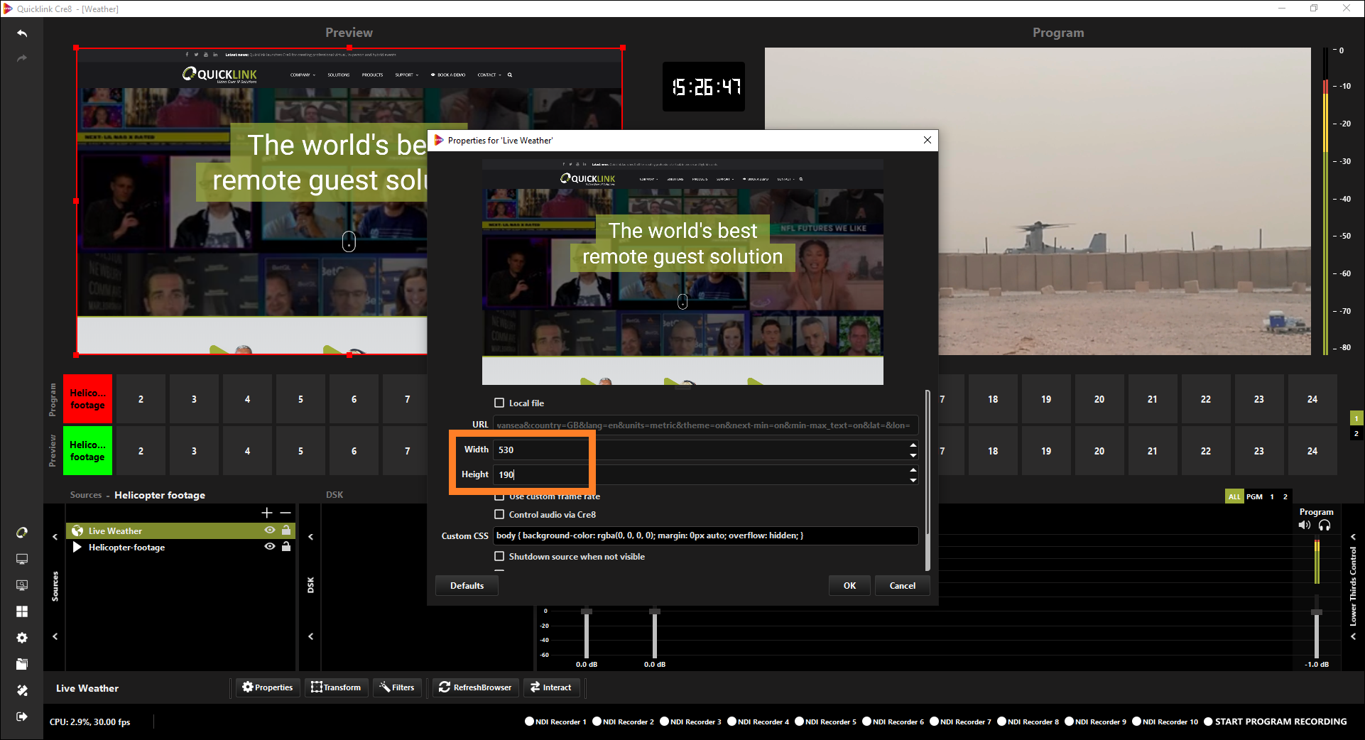
Task: Select the ALL audio mixer tab
Action: coord(1234,496)
